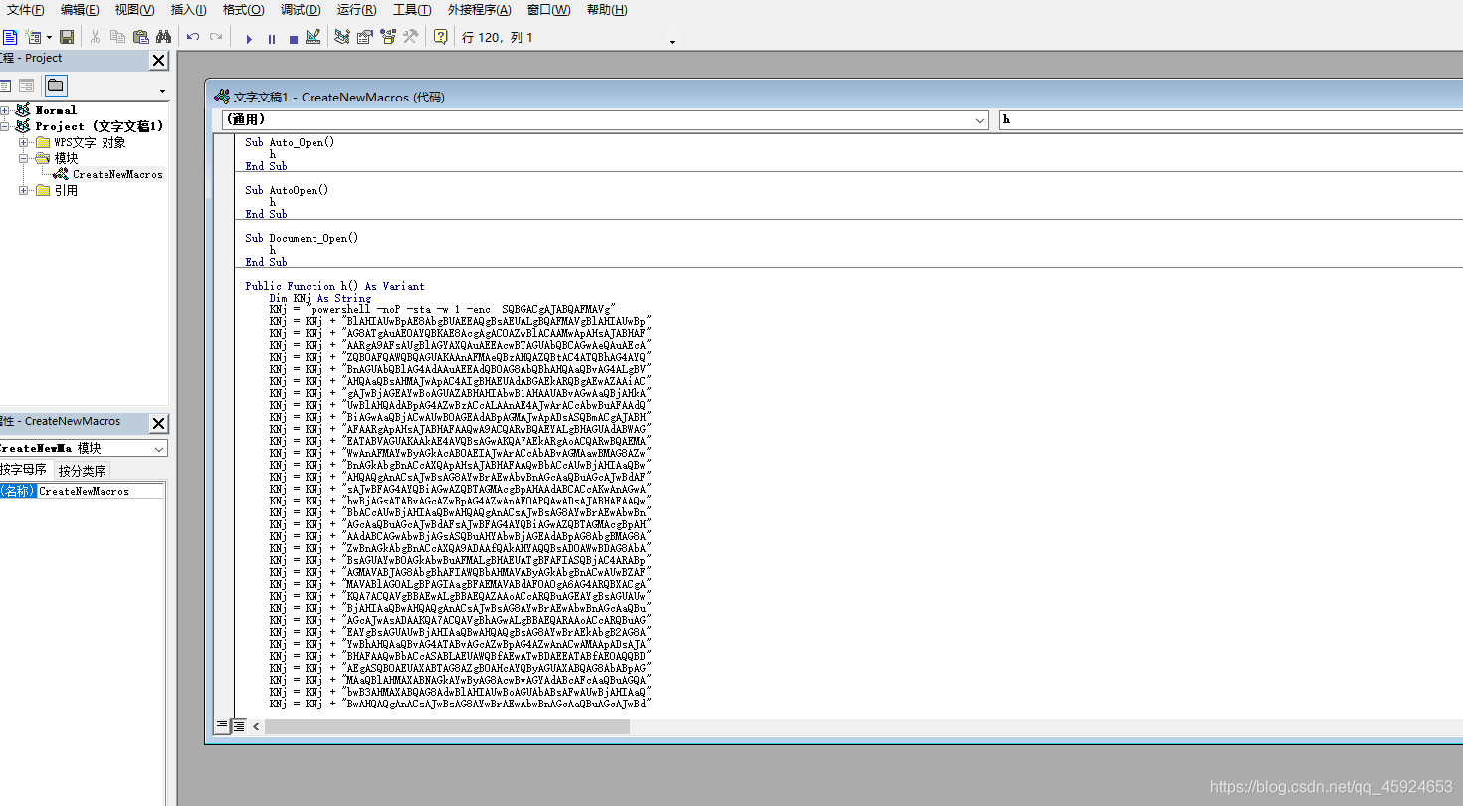Click the code window horizontal scrollbar thumb
Screen dimensions: 1463x806
pyautogui.click(x=447, y=726)
